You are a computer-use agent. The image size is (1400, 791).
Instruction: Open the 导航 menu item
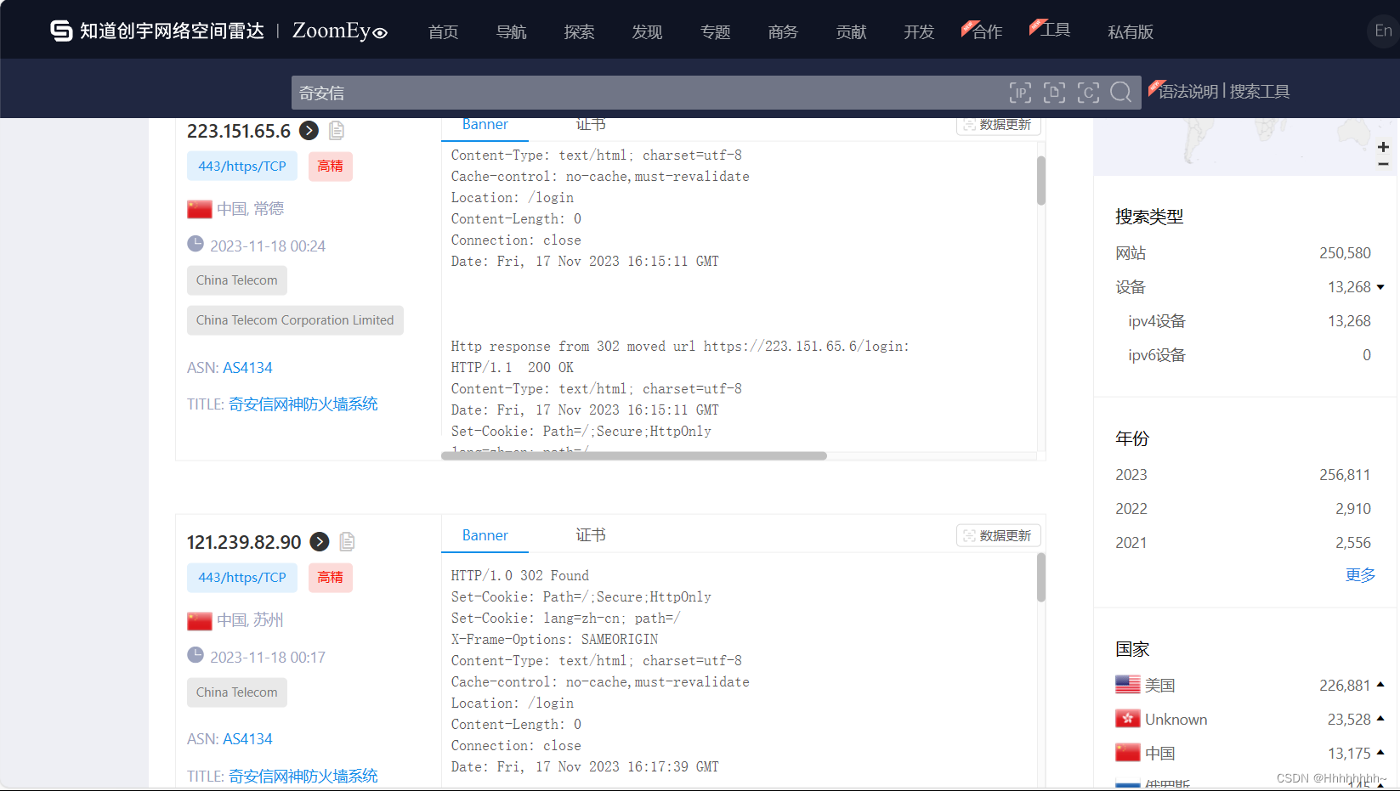pyautogui.click(x=511, y=31)
